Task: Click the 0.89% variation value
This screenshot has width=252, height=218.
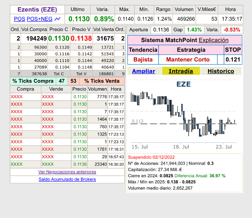Action: pos(104,19)
